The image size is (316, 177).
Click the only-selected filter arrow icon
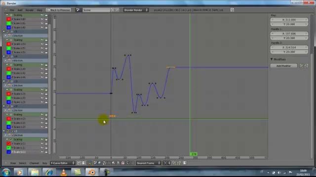(79, 163)
